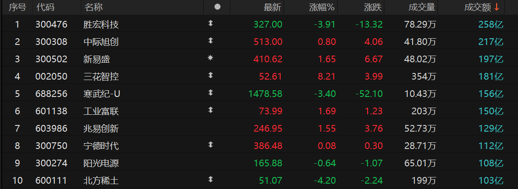The image size is (518, 189).
Task: Select stock name 工业富联
Action: (x=101, y=111)
